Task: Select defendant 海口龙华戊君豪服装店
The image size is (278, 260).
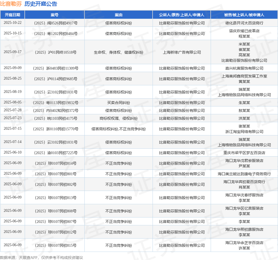Action: tap(244, 161)
